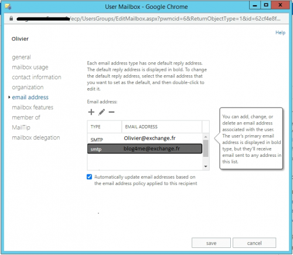Click the email list scrollbar thumb
The height and width of the screenshot is (255, 293).
point(206,148)
